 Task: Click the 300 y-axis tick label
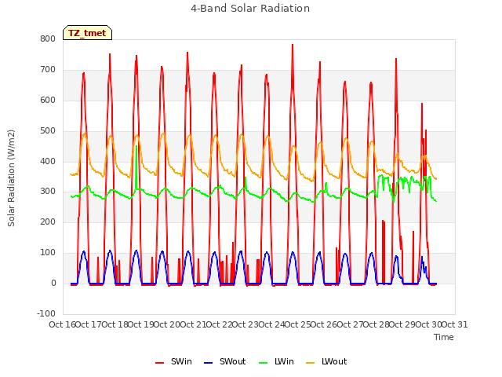tap(48, 192)
